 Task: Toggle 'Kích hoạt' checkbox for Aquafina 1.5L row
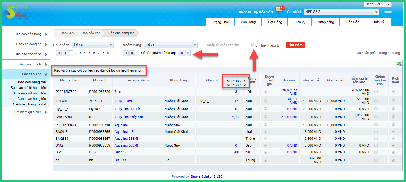pyautogui.click(x=393, y=132)
